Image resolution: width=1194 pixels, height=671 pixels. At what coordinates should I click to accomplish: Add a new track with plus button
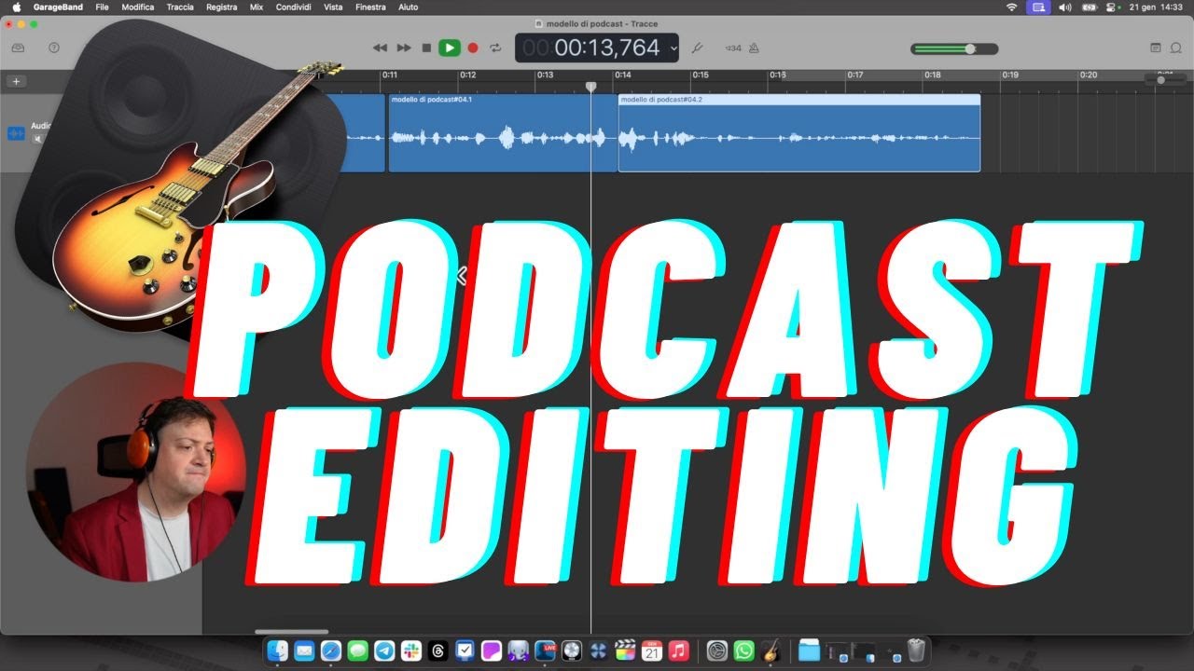click(16, 81)
